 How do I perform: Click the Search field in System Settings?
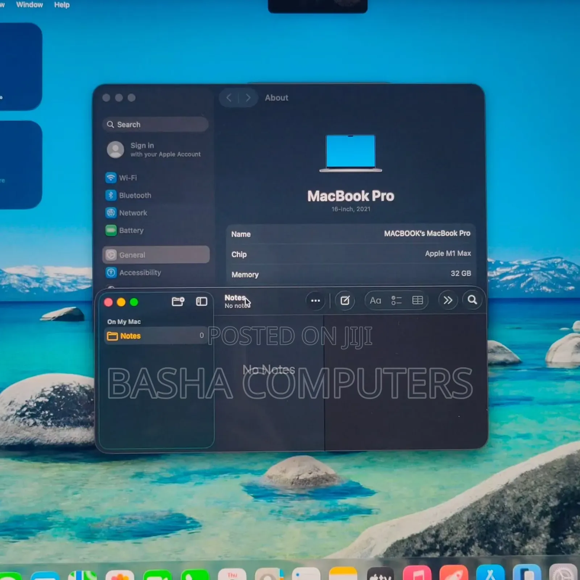156,124
